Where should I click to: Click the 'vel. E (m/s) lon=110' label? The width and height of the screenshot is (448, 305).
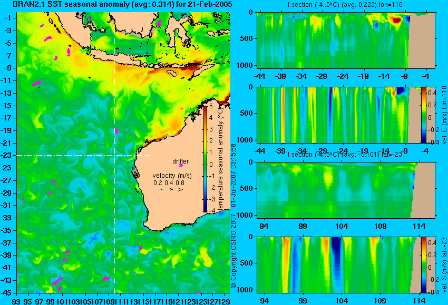point(444,115)
